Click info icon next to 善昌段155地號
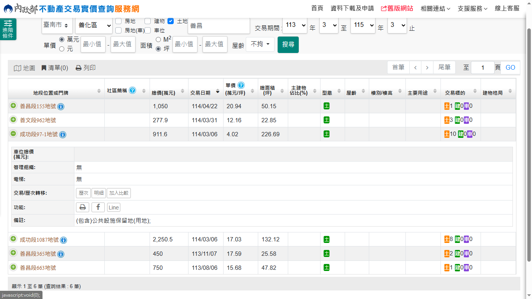 [61, 106]
